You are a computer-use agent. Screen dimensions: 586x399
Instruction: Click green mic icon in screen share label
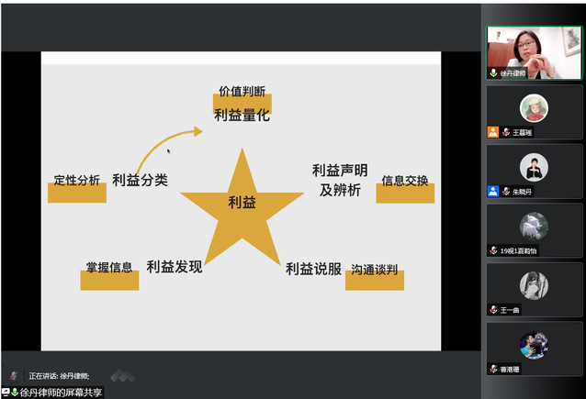coord(15,392)
